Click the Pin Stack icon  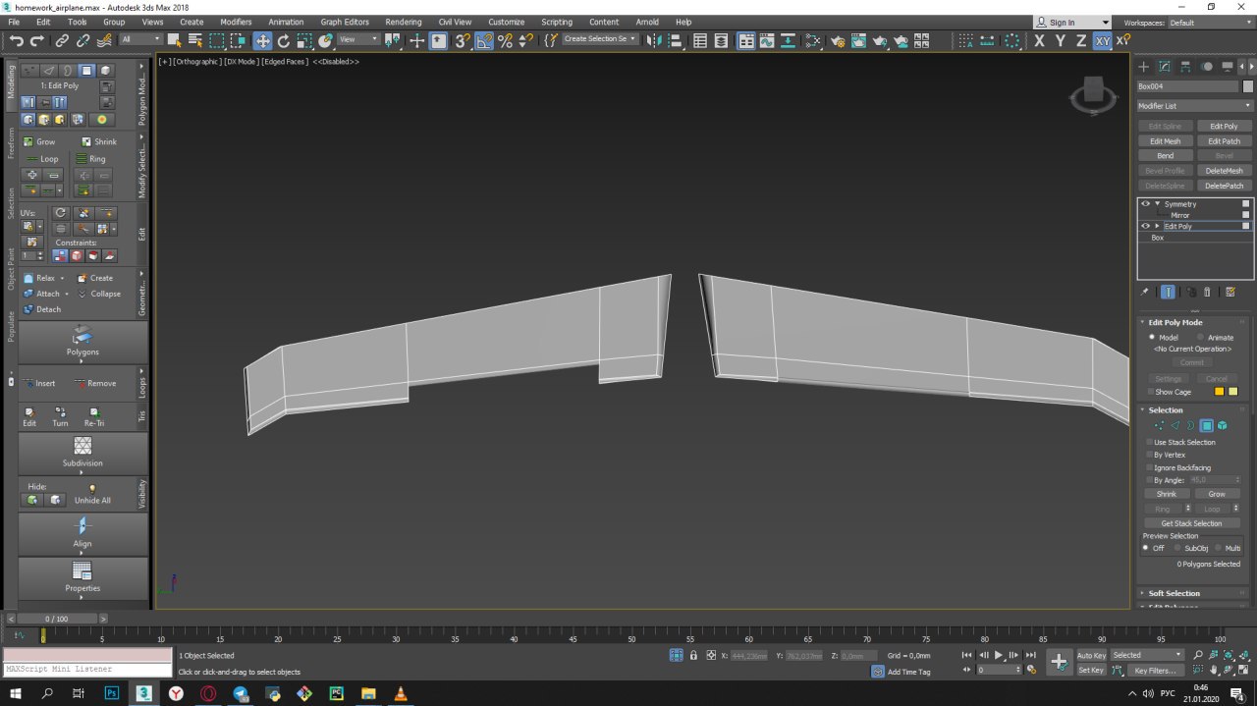point(1144,292)
